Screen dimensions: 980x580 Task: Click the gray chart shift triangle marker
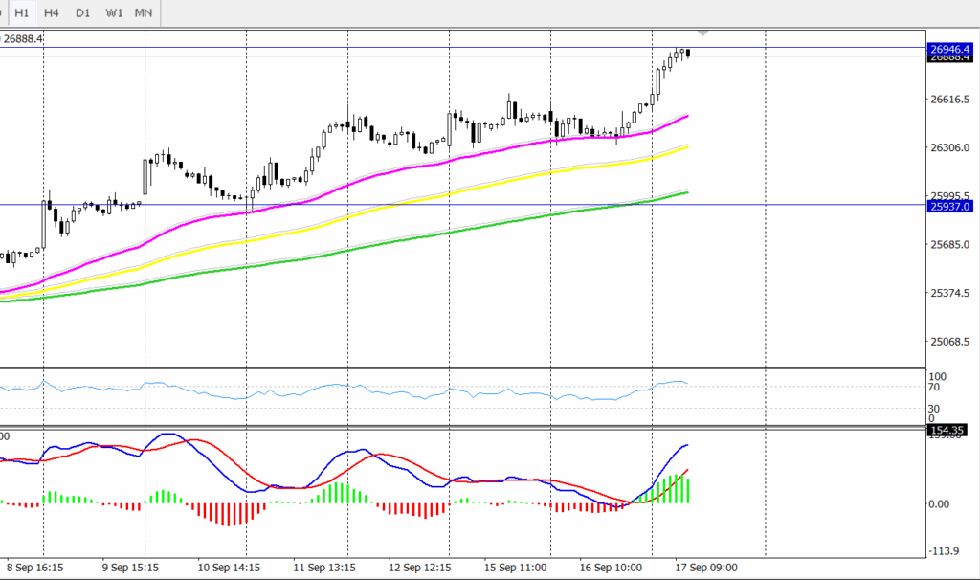point(703,33)
